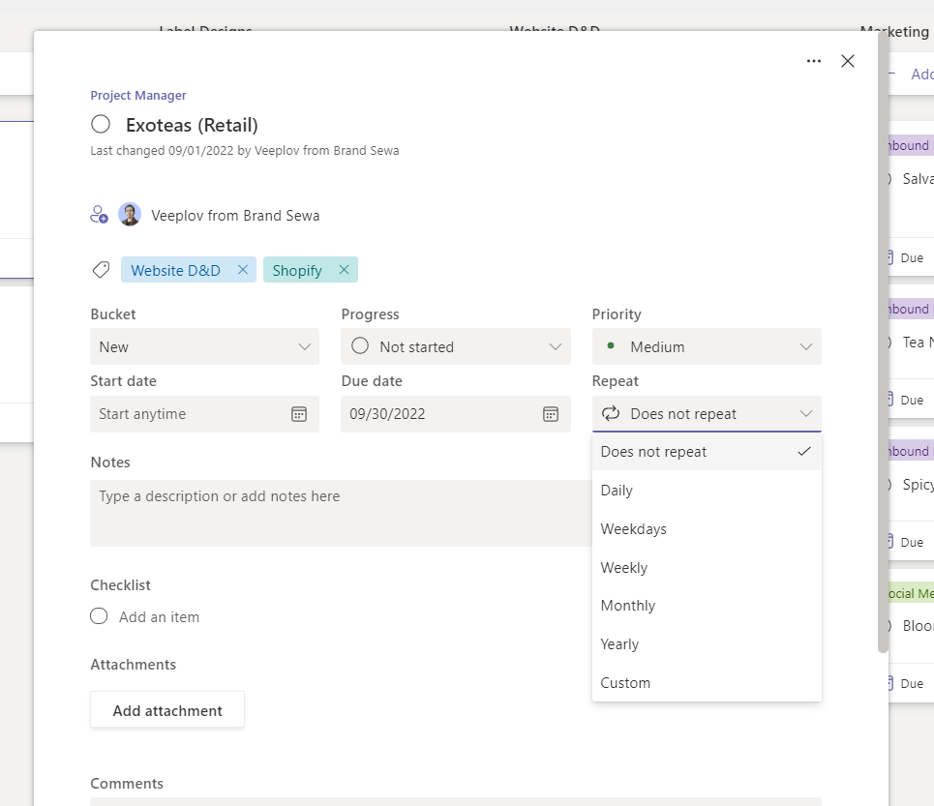Open the more options ellipsis menu
934x806 pixels.
click(x=814, y=61)
